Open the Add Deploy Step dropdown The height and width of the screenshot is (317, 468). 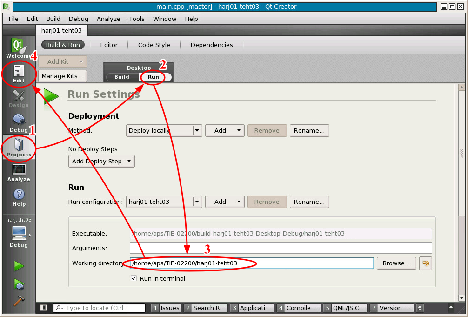pyautogui.click(x=101, y=162)
